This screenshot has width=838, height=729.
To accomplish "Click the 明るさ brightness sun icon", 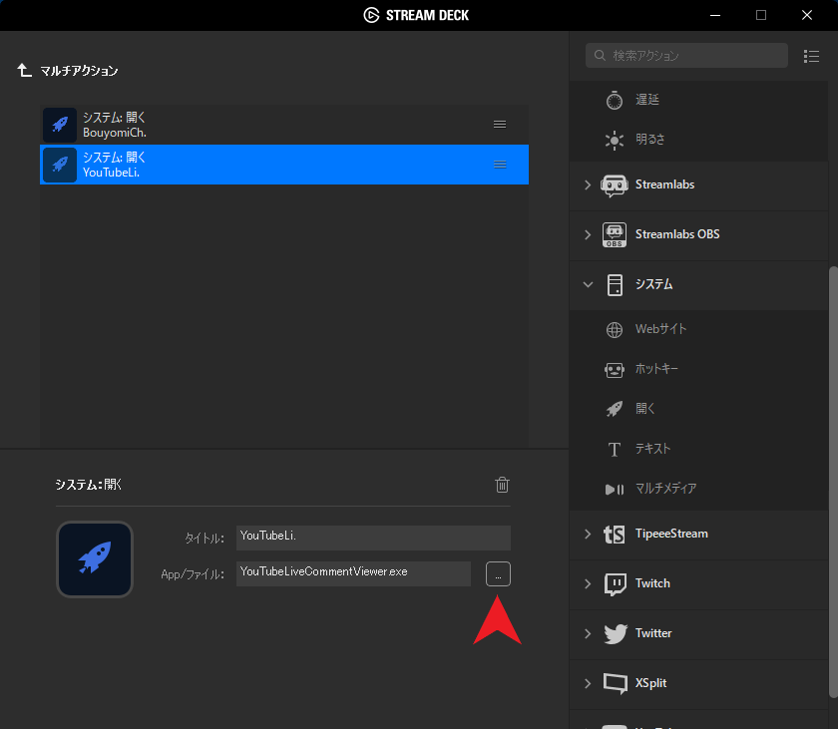I will tap(615, 140).
